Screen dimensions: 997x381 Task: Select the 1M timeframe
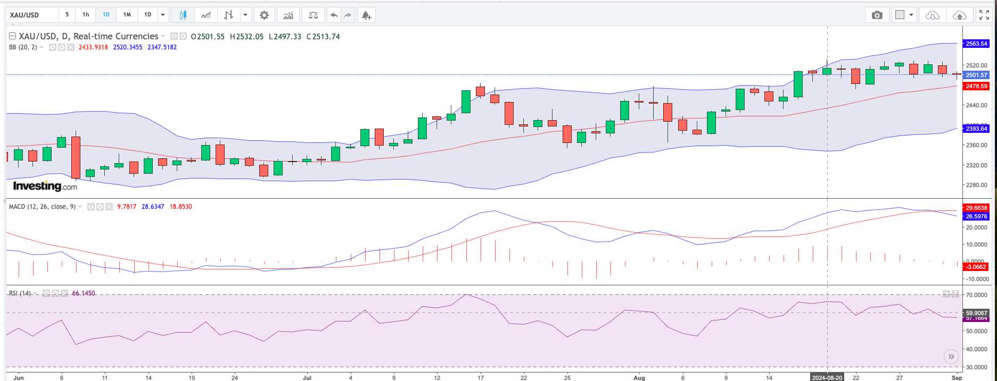(x=127, y=15)
